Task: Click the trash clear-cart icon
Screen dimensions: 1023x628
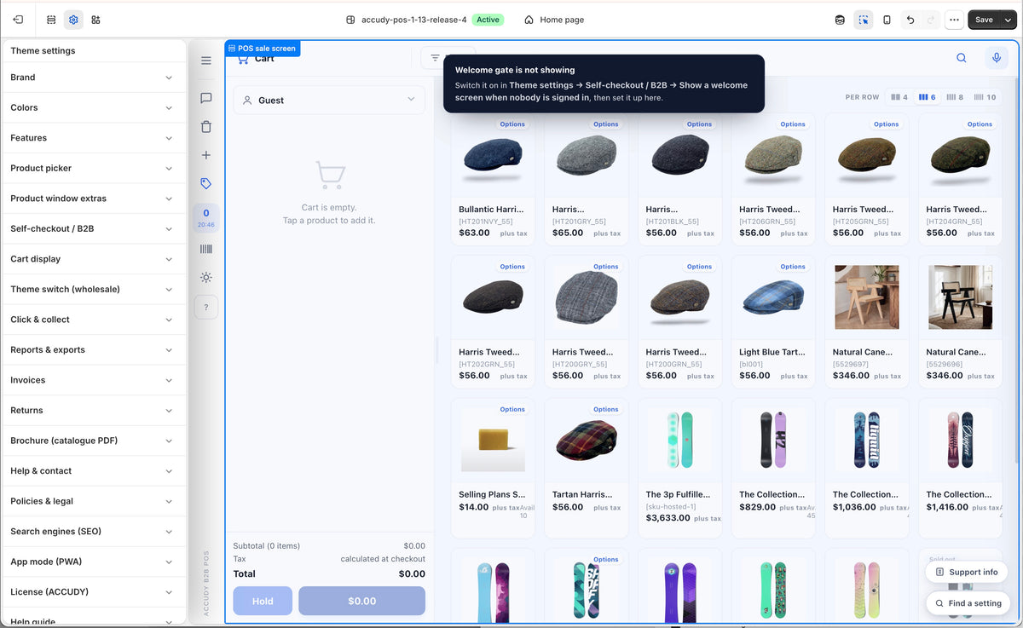Action: (x=206, y=127)
